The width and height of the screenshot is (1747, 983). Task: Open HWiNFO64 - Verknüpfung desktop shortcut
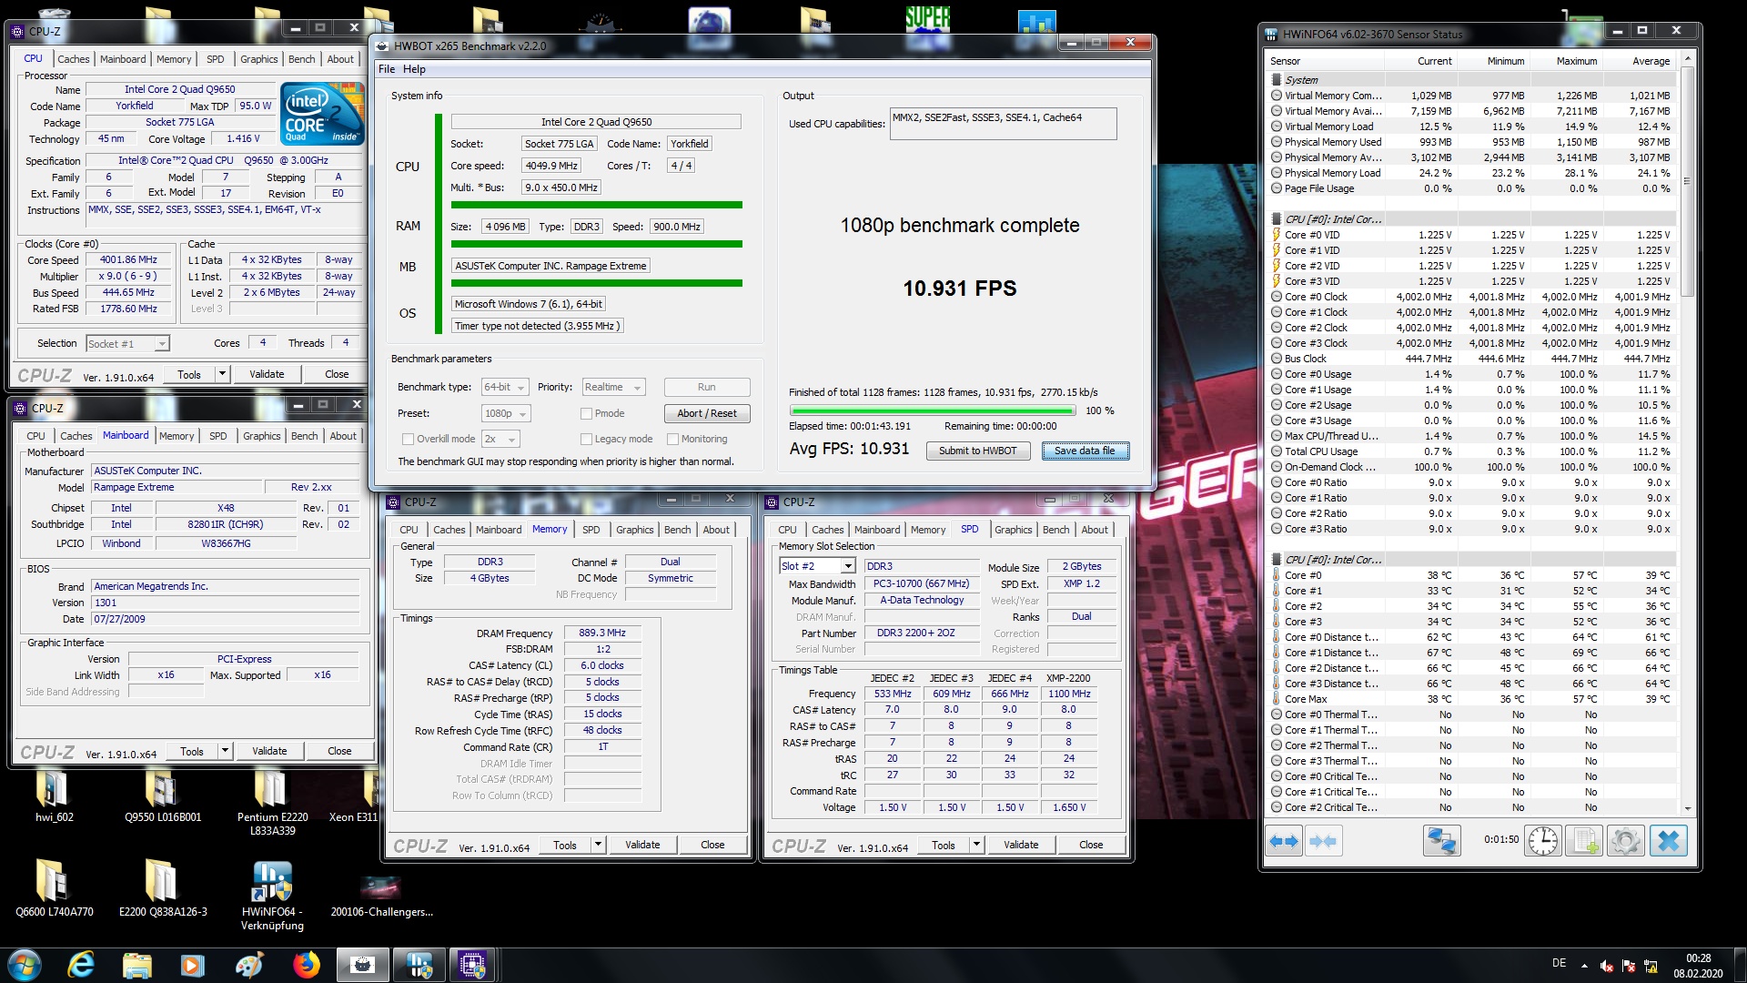pos(272,895)
